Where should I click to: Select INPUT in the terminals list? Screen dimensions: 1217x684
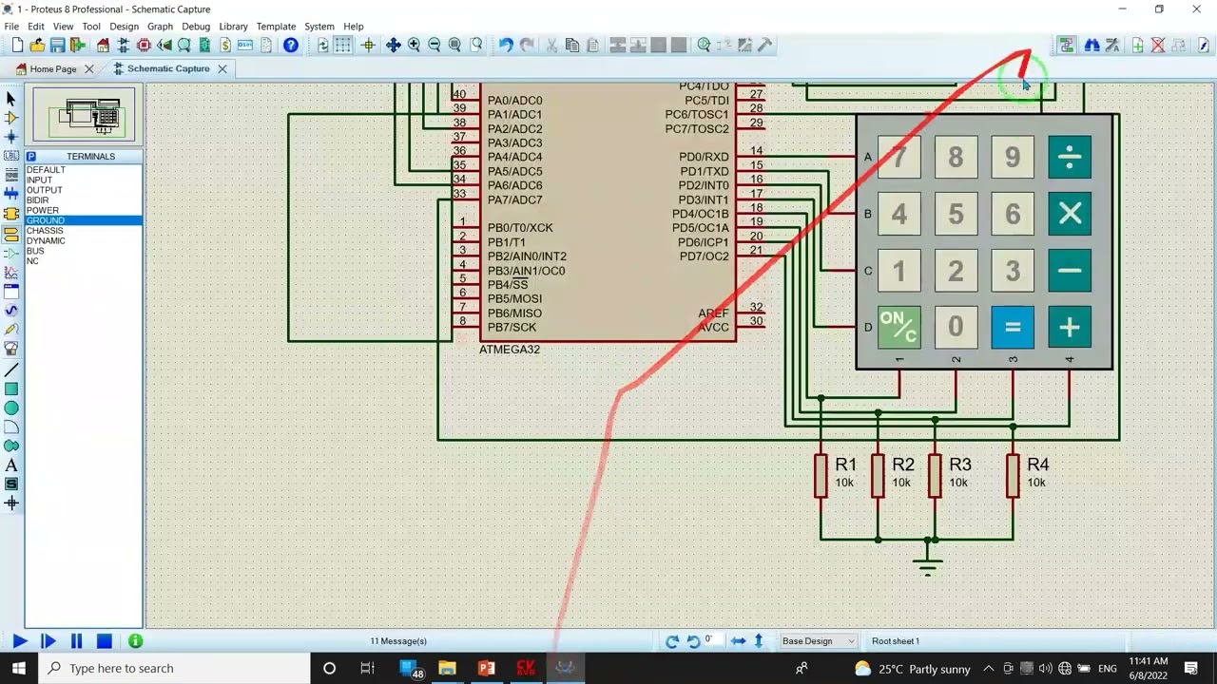pyautogui.click(x=39, y=180)
